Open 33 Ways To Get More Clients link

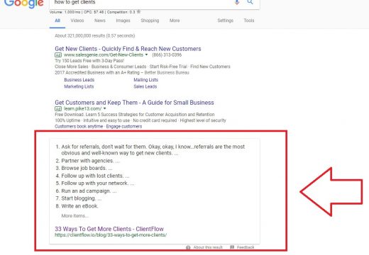[109, 229]
